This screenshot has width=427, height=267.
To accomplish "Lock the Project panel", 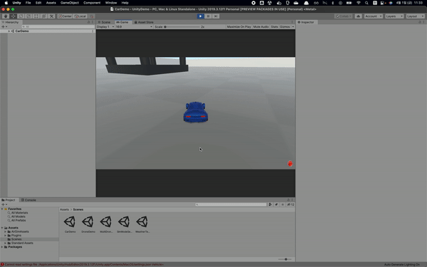I will point(288,200).
